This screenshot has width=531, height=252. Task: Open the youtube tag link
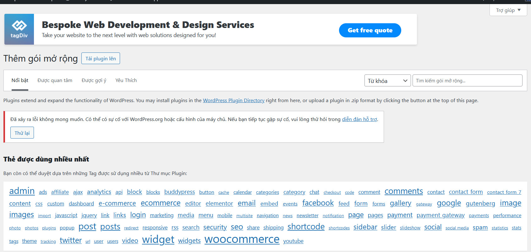point(293,241)
